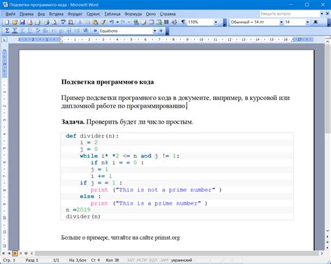The image size is (331, 264).
Task: Insert equation with first Sigma icon
Action: (x=7, y=31)
